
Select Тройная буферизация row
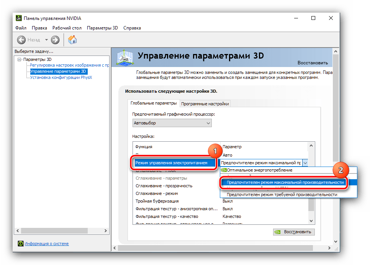point(157,201)
